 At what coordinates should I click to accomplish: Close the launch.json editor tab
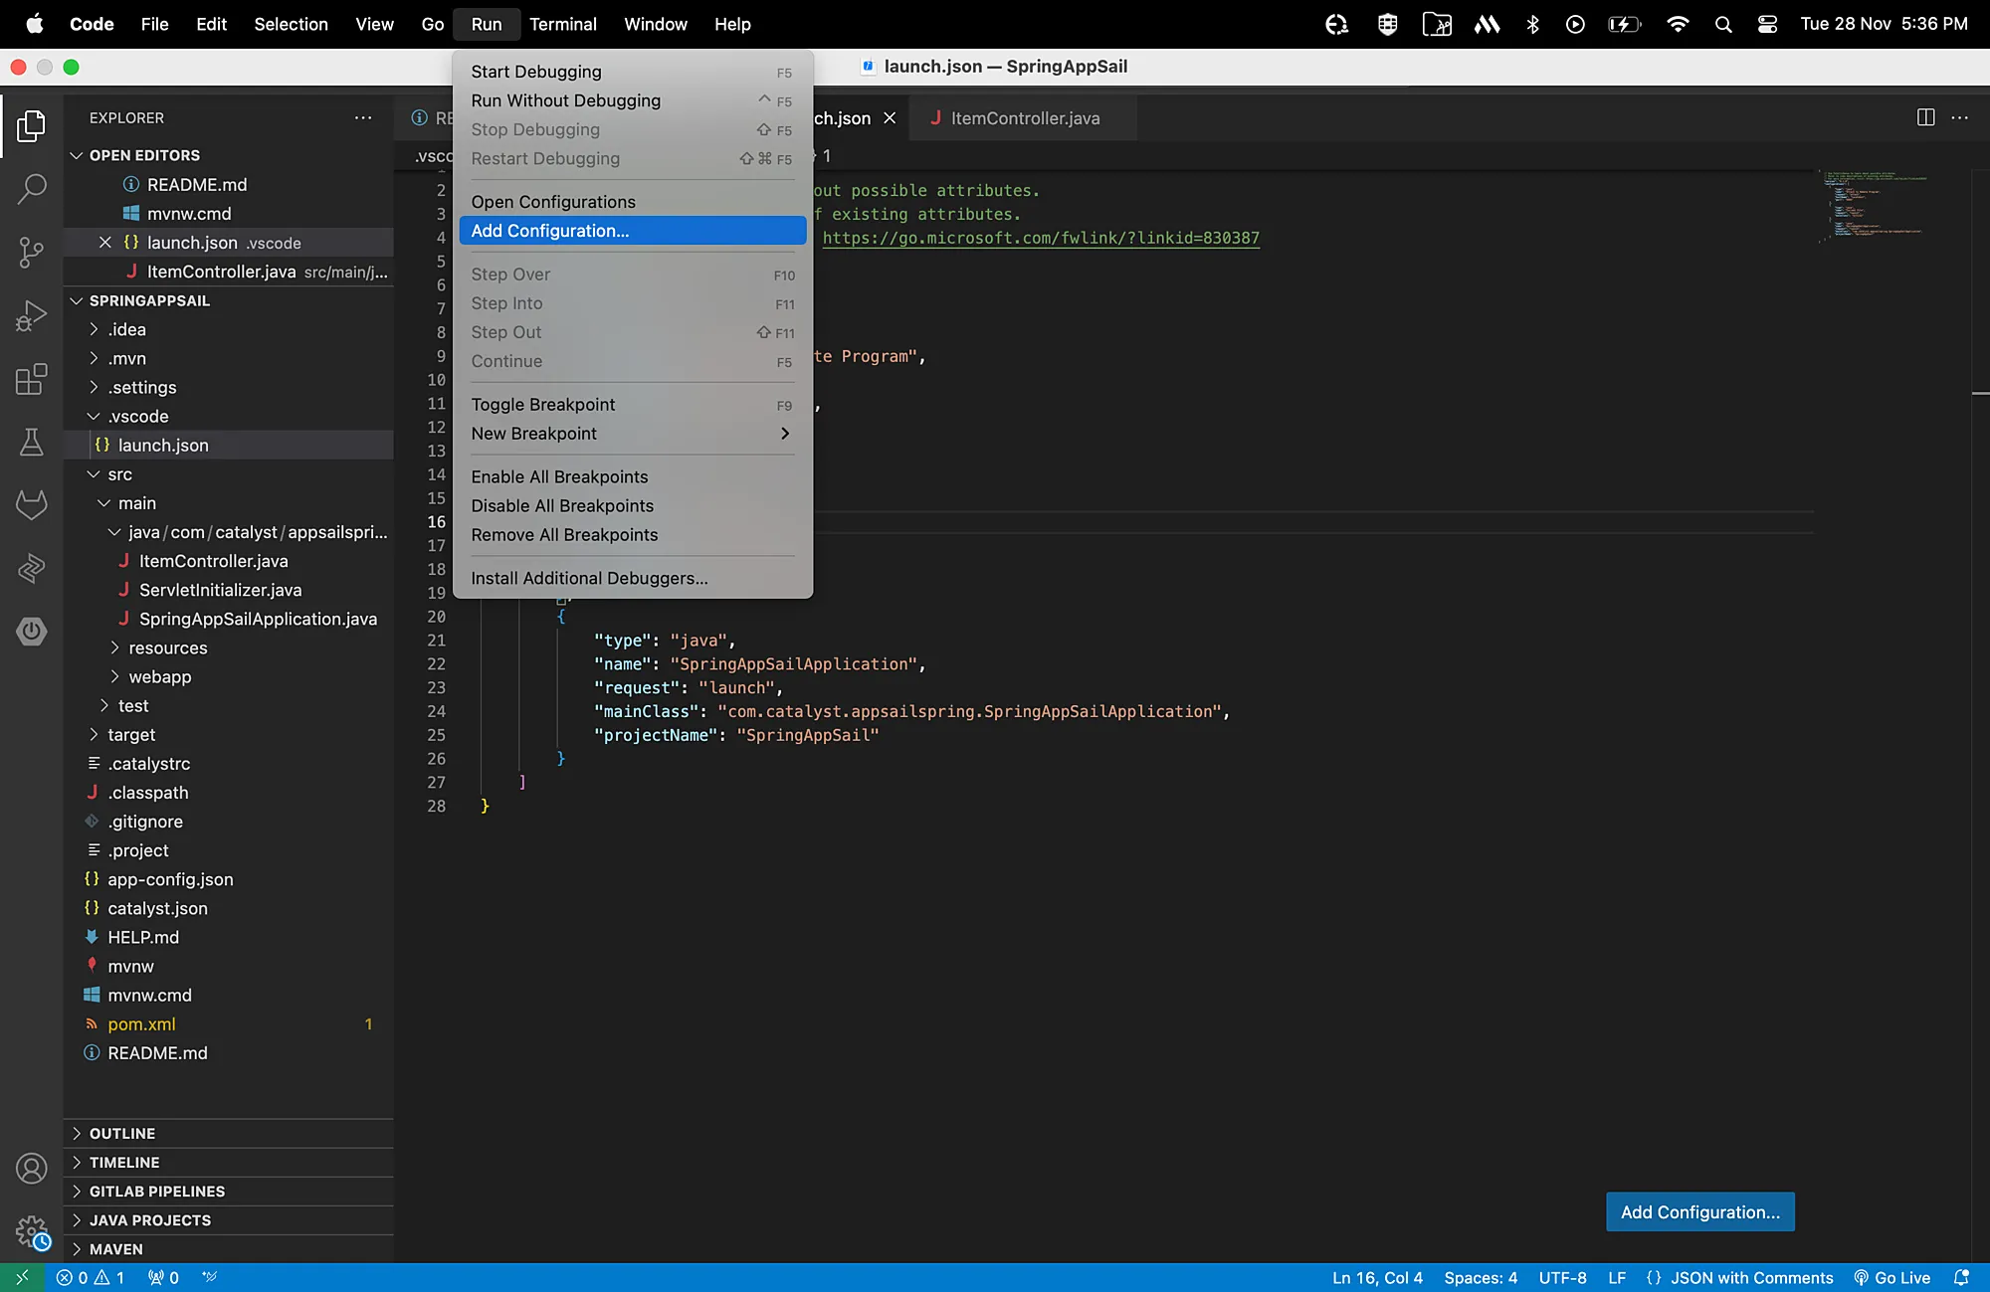[890, 118]
